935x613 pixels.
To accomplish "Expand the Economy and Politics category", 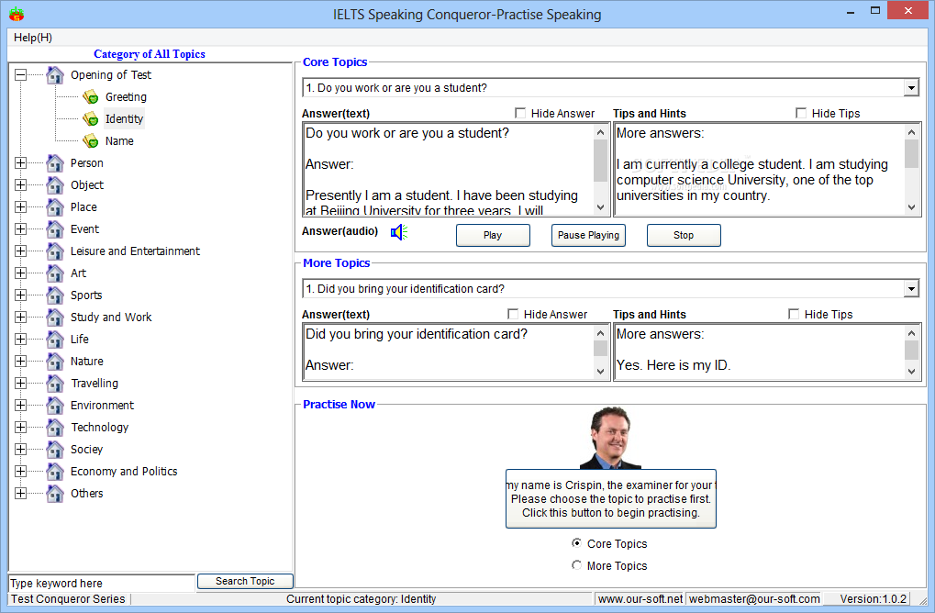I will click(21, 471).
